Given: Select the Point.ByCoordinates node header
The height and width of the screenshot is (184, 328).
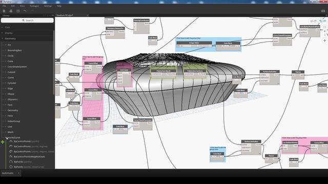Looking at the screenshot, I should 141,20.
